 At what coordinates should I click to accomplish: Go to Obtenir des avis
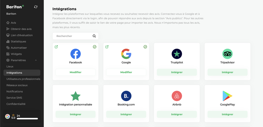21,29
